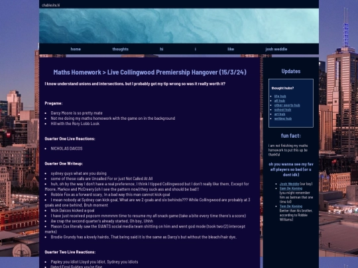Open the 'like' navigation item
Screen dimensions: 358x268
pos(231,49)
